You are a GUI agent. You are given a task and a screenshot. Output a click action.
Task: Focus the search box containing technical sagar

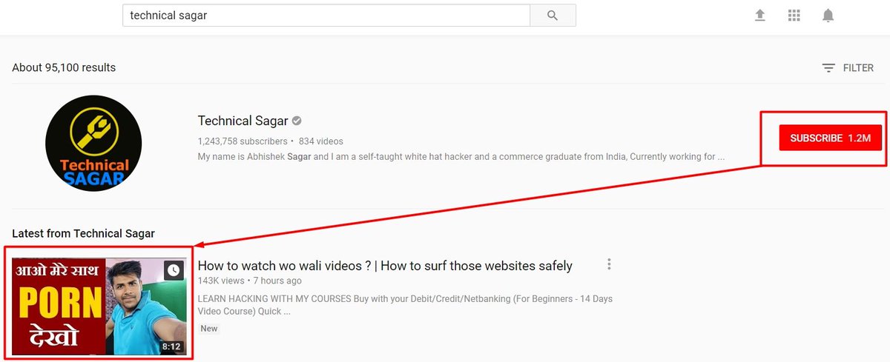[x=326, y=16]
